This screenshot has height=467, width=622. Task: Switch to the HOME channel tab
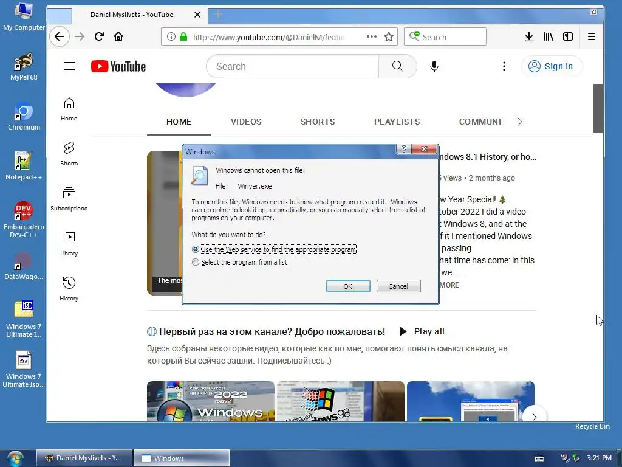(179, 122)
